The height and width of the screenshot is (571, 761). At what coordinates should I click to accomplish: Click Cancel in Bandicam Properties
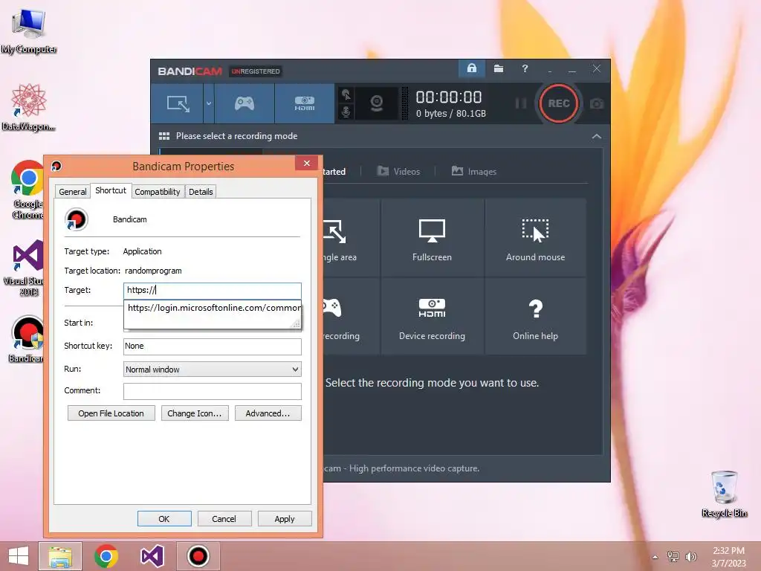coord(224,518)
